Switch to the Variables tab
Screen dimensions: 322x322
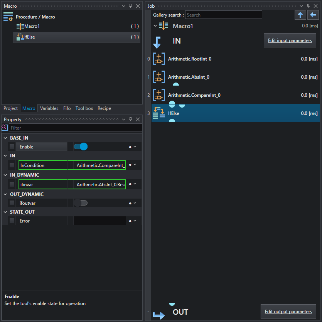(49, 108)
